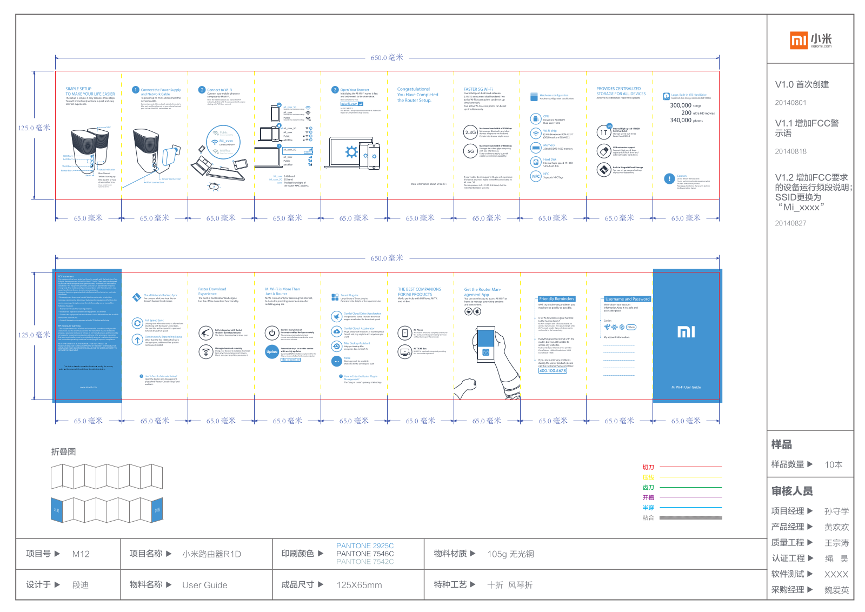This screenshot has height=612, width=865.
Task: Click project number M12
Action: pyautogui.click(x=81, y=554)
